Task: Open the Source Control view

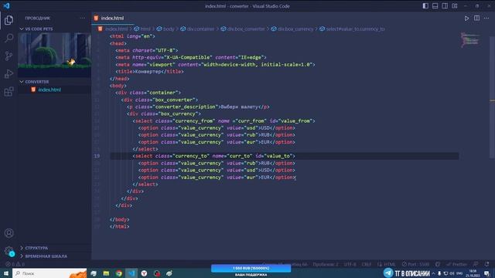Action: click(9, 56)
